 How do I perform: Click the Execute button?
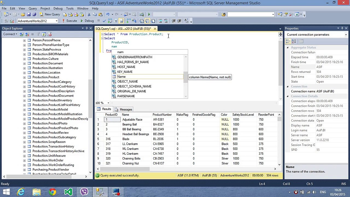69,21
